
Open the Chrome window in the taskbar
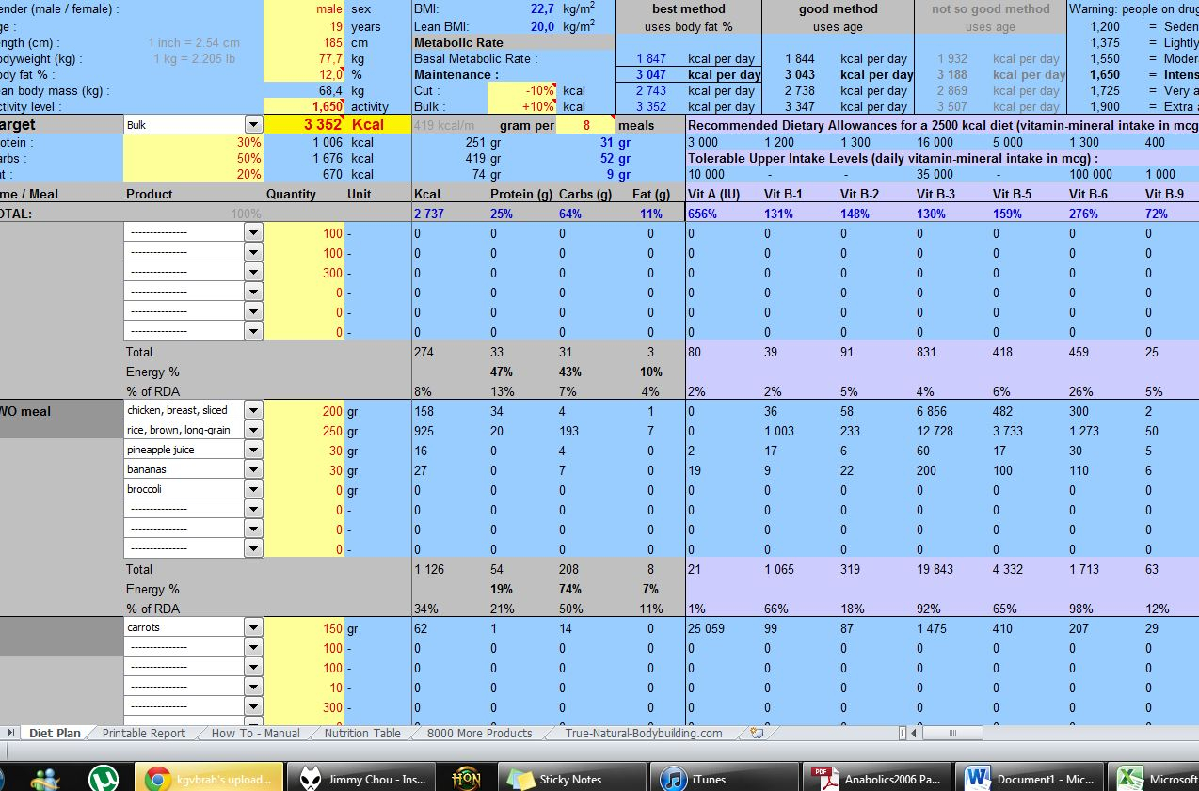click(209, 779)
